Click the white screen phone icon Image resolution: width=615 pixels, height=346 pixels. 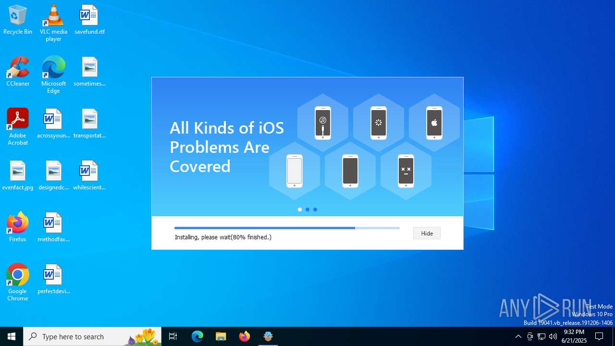(x=295, y=171)
